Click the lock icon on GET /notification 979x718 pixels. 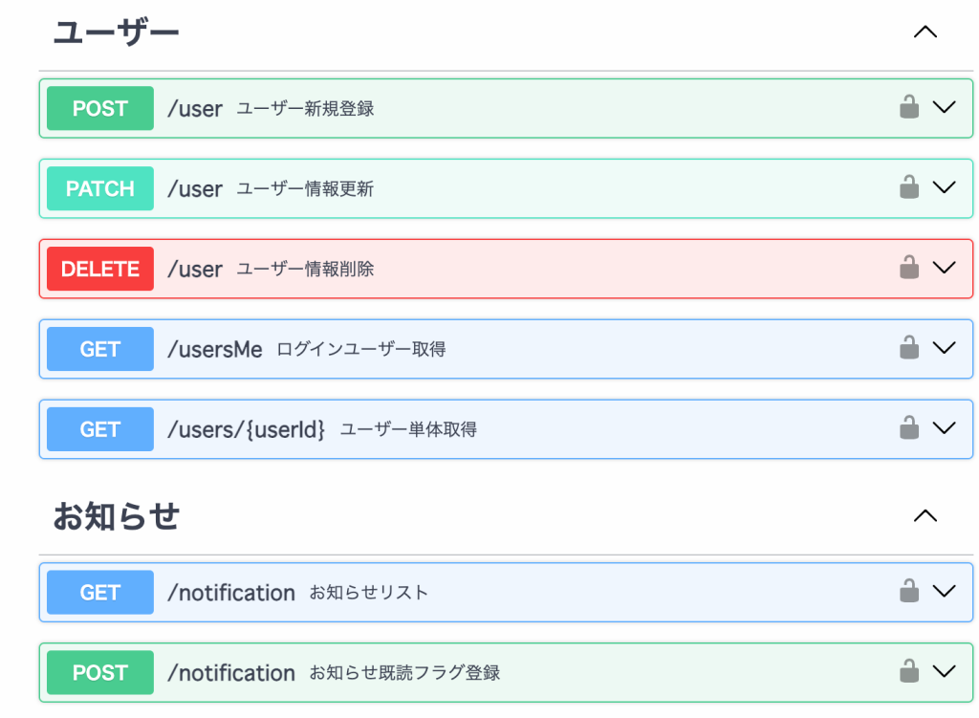[909, 592]
